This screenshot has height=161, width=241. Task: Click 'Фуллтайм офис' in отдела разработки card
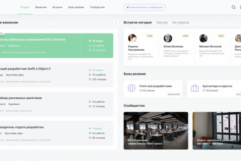tap(14, 133)
